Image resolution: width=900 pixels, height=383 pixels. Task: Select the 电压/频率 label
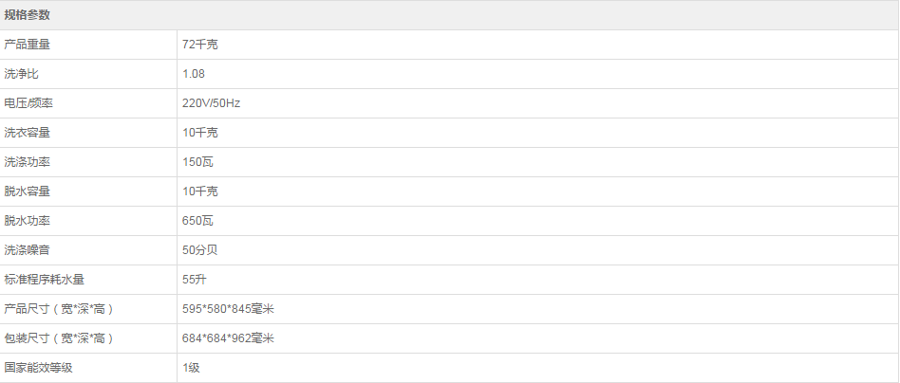coord(28,103)
